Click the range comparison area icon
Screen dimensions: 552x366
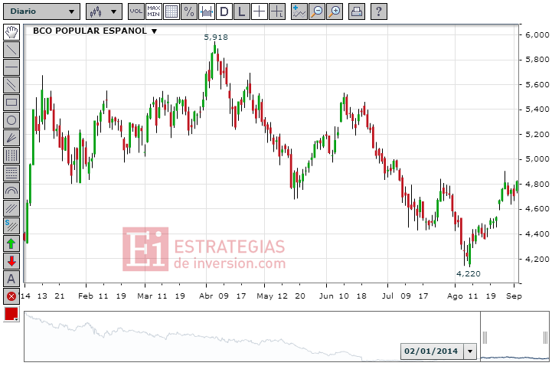[206, 11]
